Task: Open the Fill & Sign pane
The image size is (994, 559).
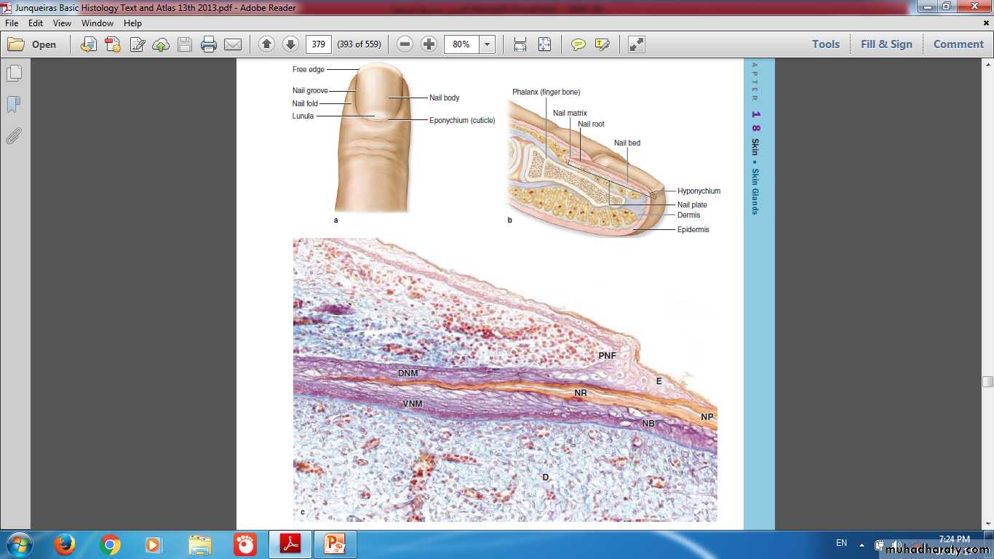Action: click(x=886, y=44)
